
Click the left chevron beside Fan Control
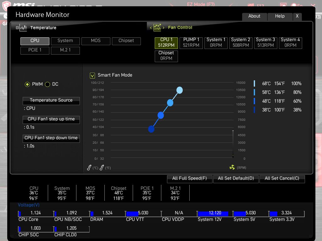click(151, 28)
